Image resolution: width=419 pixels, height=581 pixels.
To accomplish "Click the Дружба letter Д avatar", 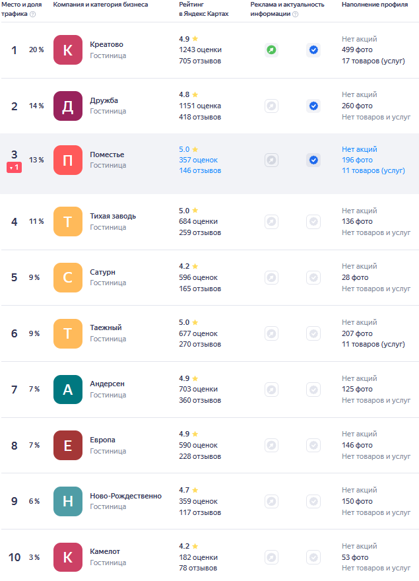I will [68, 106].
